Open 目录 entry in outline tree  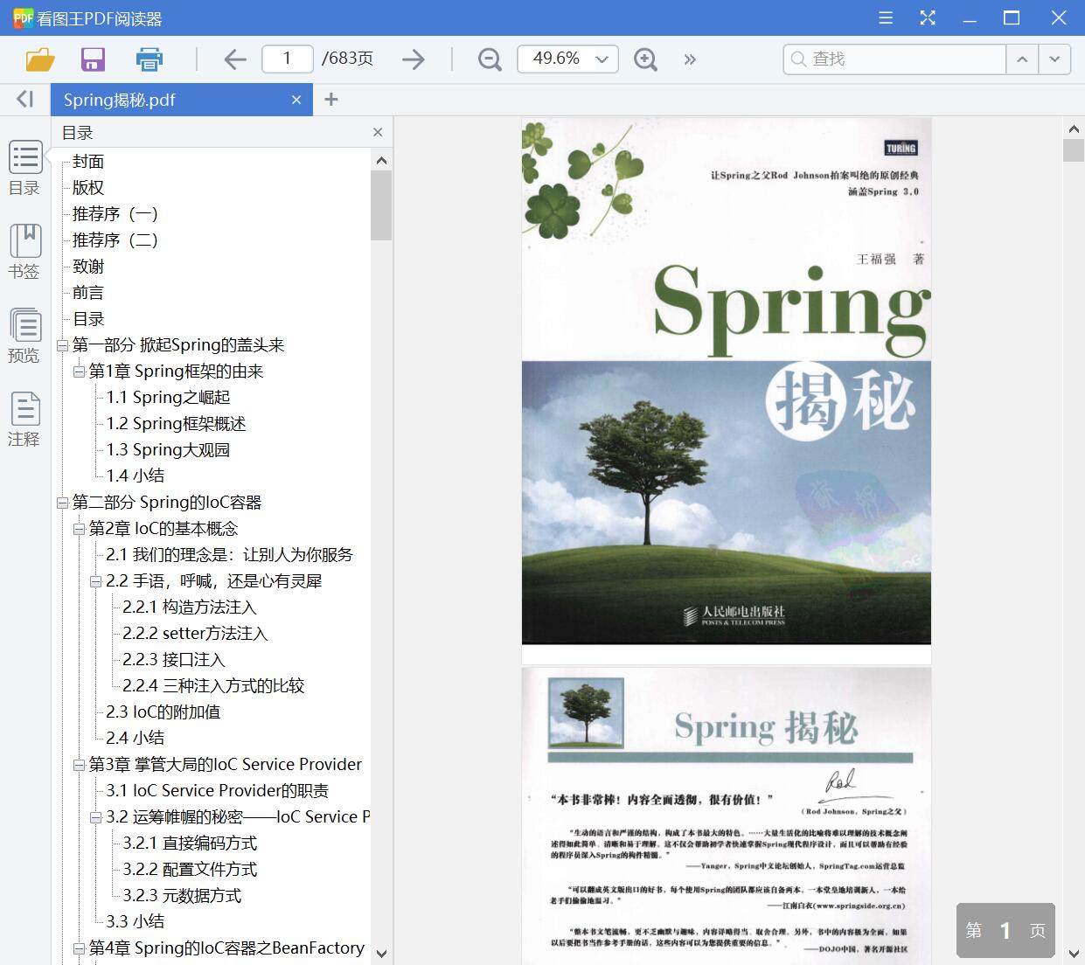click(88, 319)
